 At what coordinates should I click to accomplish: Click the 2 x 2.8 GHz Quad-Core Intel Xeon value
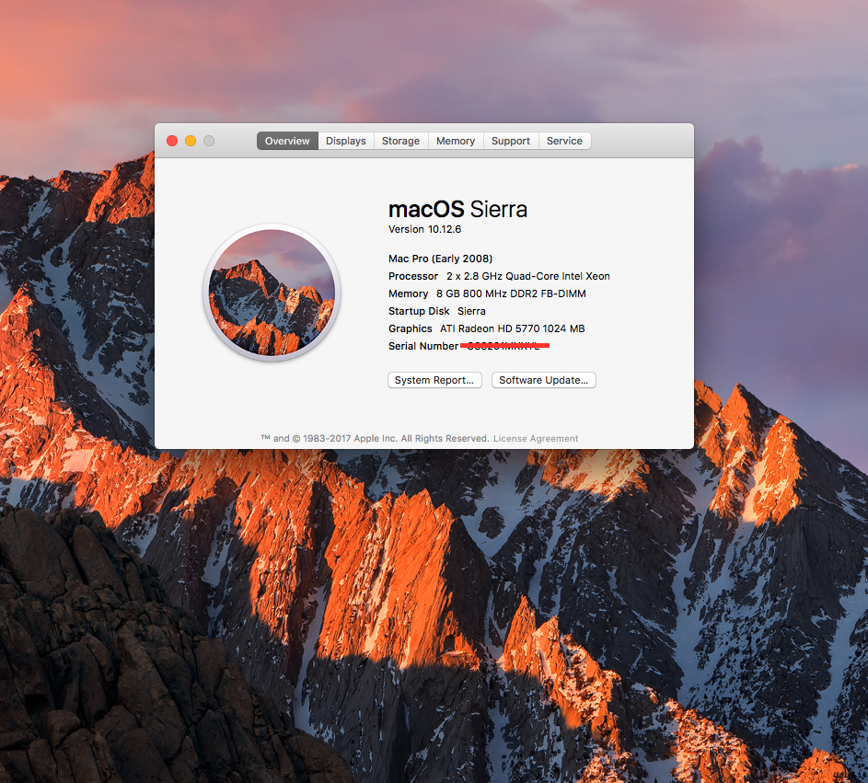tap(528, 276)
